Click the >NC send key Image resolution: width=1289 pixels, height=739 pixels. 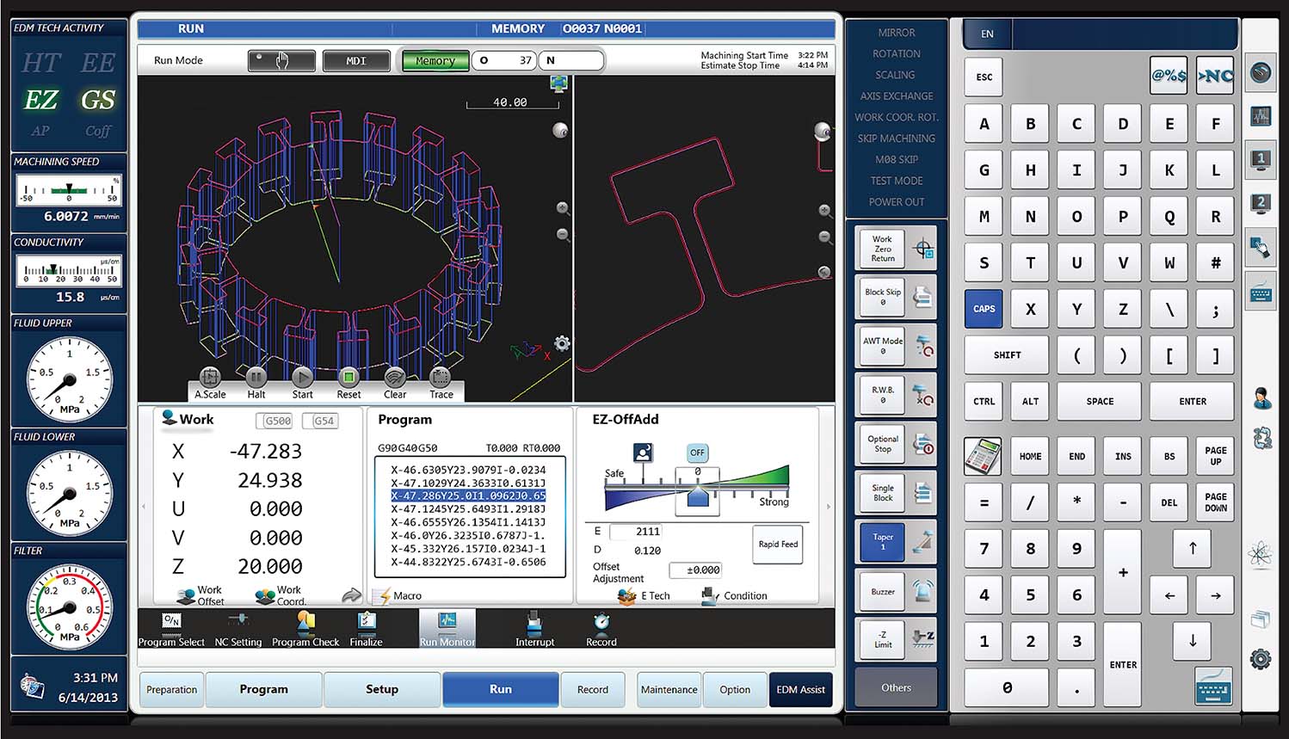point(1215,76)
